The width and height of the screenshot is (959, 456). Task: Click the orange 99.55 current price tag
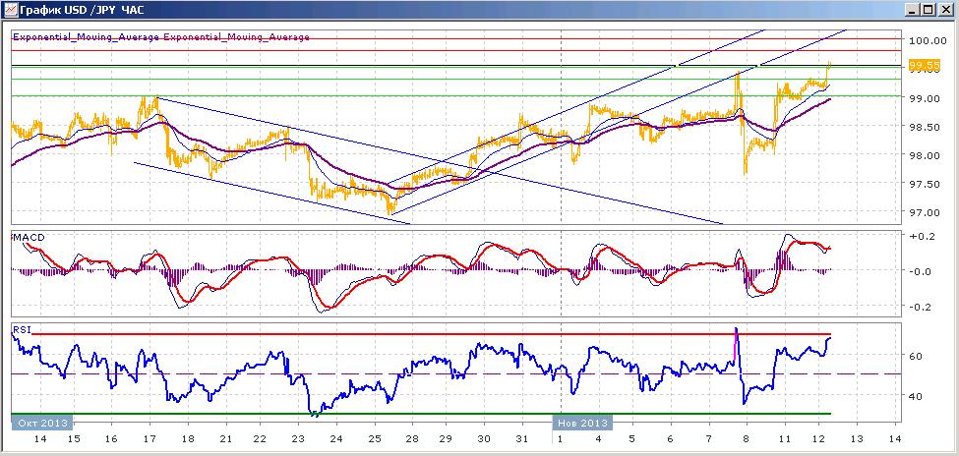pos(925,66)
